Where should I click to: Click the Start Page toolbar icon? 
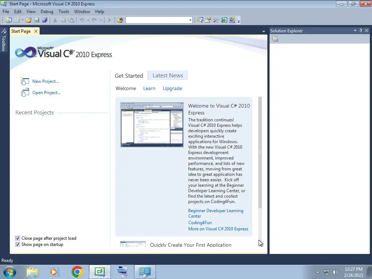point(224,20)
